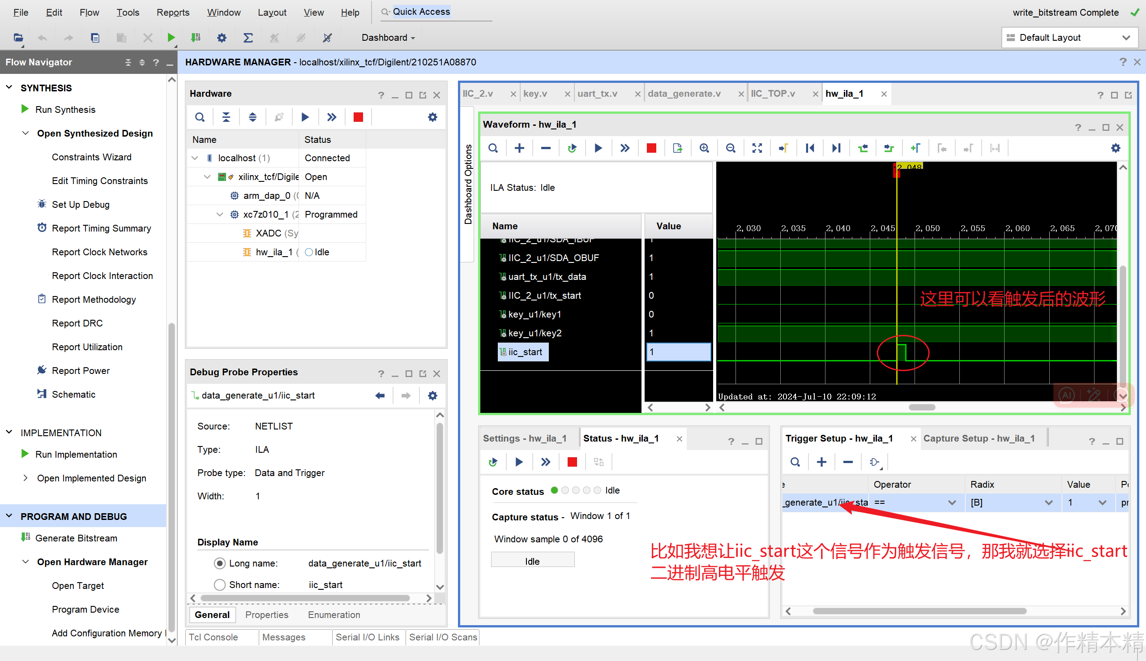Click Export ILA data icon in Waveform toolbar

pos(677,148)
